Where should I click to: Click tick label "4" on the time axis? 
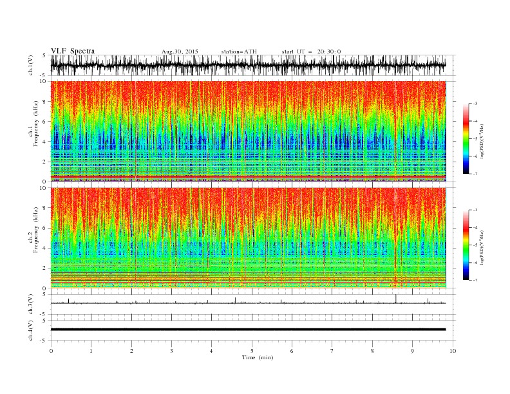(x=211, y=351)
